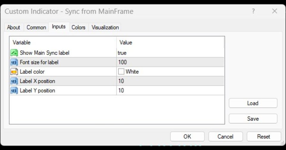
Task: Click the Load button
Action: click(253, 103)
